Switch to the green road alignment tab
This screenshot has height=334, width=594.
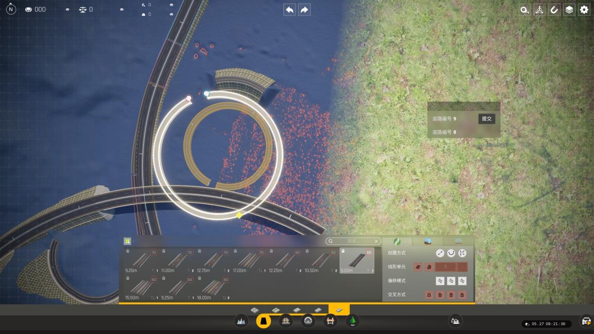[x=397, y=241]
